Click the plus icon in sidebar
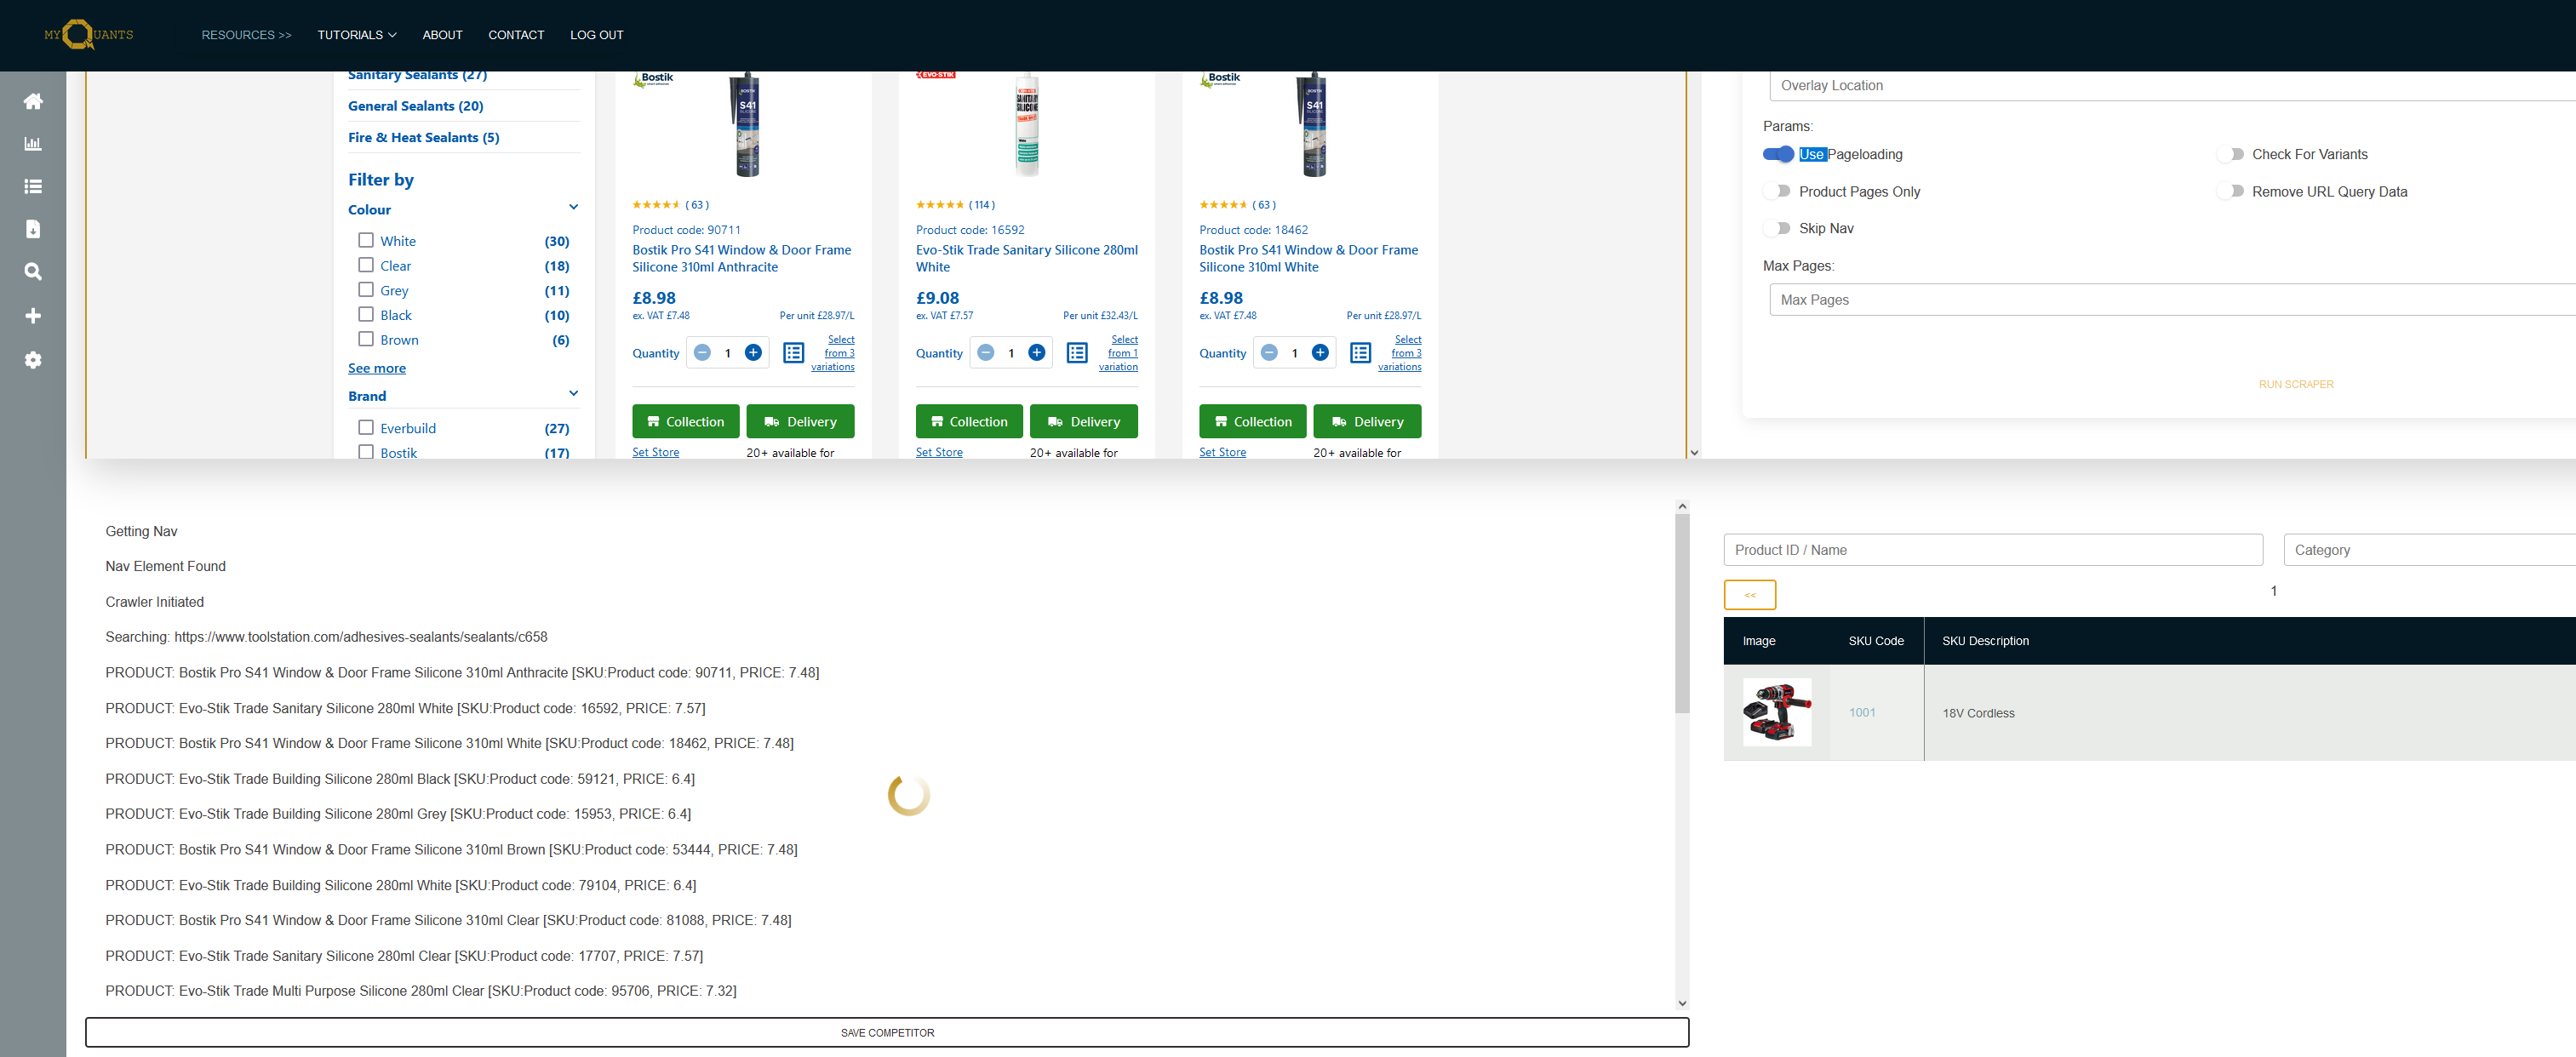This screenshot has width=2576, height=1057. pyautogui.click(x=33, y=316)
